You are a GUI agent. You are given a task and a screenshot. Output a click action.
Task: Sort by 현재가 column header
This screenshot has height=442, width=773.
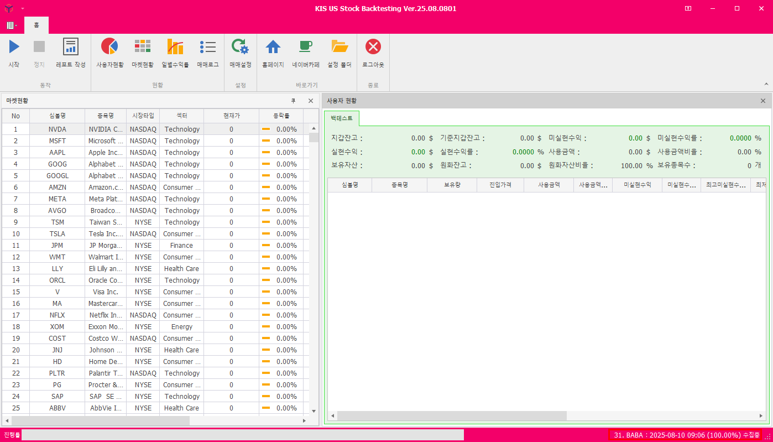point(232,116)
